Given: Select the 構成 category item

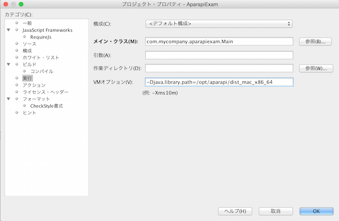Looking at the screenshot, I should click(27, 51).
